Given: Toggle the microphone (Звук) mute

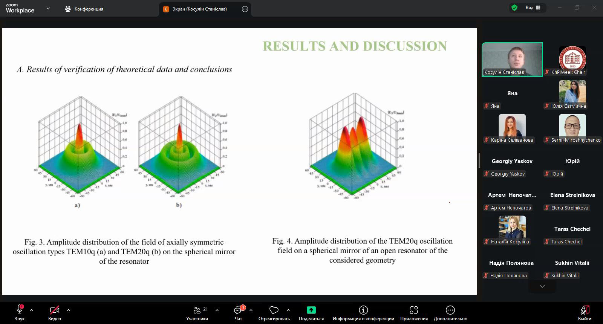Looking at the screenshot, I should pos(20,310).
